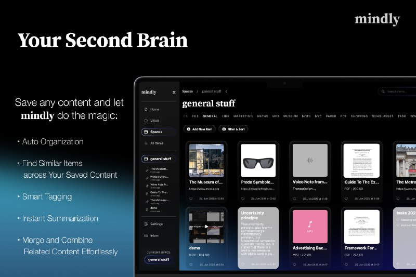Viewport: 416px width, 277px height.
Task: Switch to the SUNGLASSES tag filter
Action: click(x=382, y=116)
